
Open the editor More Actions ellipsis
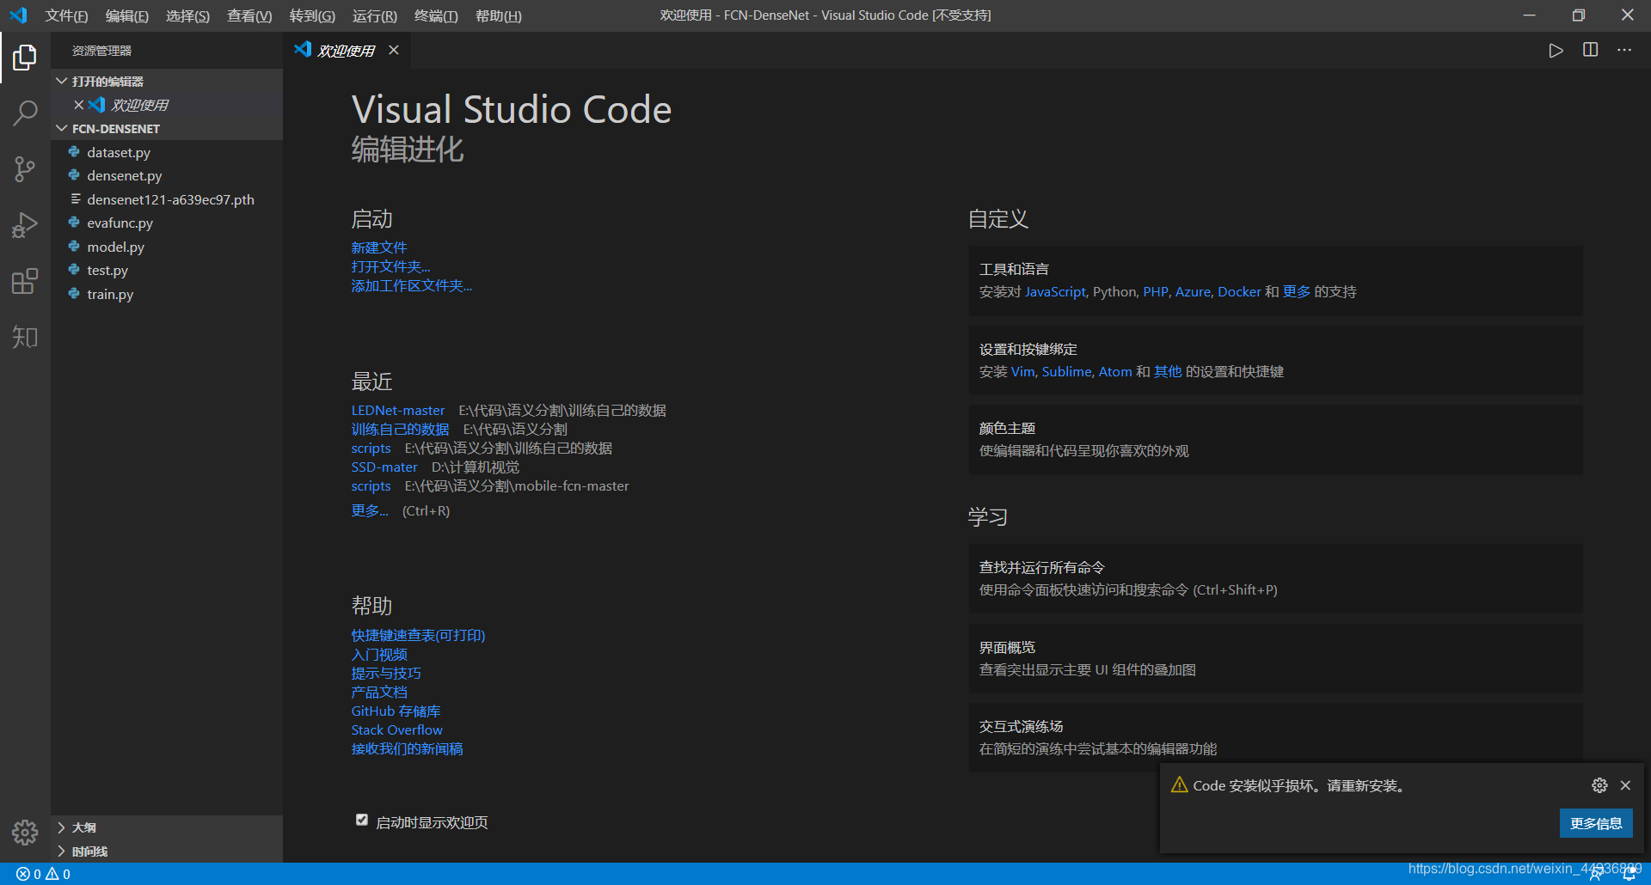tap(1624, 50)
